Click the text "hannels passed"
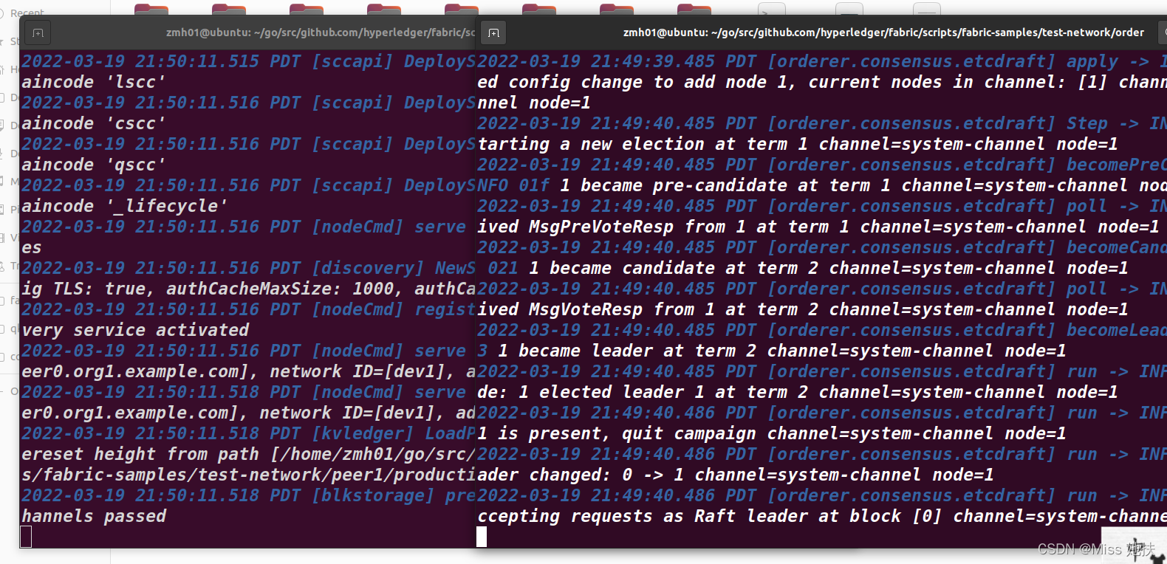The image size is (1167, 564). pos(94,516)
